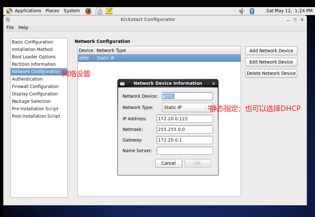Click the volume speaker icon

(242, 11)
